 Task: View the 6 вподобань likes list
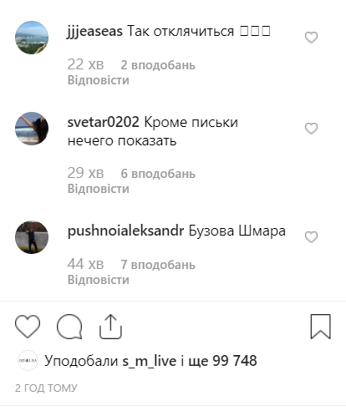click(x=158, y=174)
